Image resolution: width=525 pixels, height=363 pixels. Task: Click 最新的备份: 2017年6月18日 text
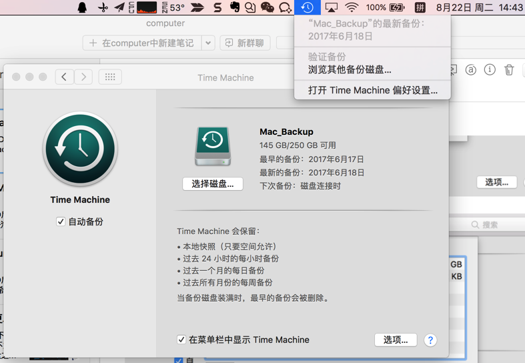(312, 172)
